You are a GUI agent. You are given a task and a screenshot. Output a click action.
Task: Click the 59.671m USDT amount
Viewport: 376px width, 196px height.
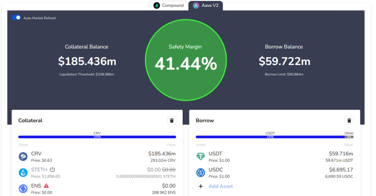[x=339, y=160]
